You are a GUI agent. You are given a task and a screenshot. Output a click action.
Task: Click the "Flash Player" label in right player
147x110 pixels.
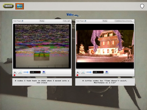point(80,21)
